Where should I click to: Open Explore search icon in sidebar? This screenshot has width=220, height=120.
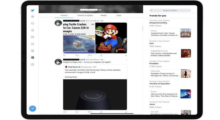33,23
